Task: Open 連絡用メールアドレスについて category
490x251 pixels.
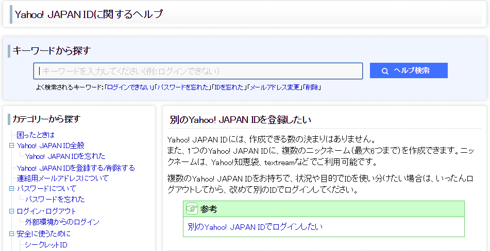Action: point(62,178)
